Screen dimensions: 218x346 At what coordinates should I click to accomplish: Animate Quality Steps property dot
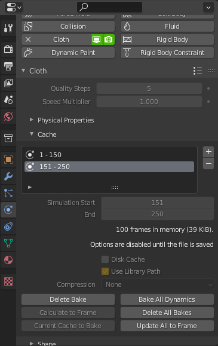(208, 88)
